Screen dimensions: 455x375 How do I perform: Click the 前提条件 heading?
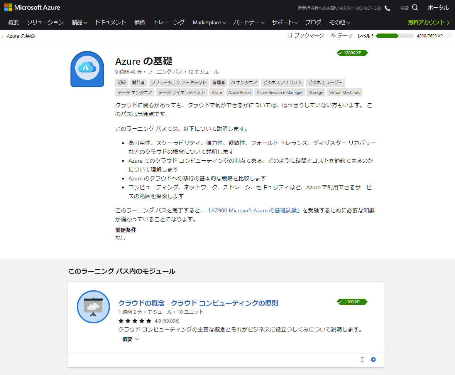point(126,230)
